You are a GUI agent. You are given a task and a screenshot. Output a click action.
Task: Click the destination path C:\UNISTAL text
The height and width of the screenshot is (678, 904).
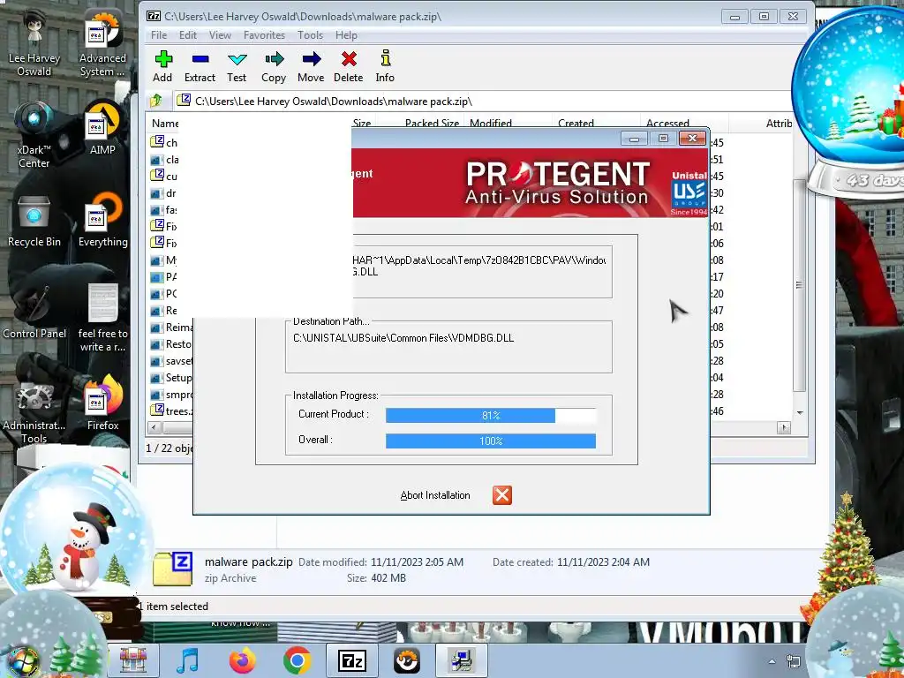coord(403,338)
